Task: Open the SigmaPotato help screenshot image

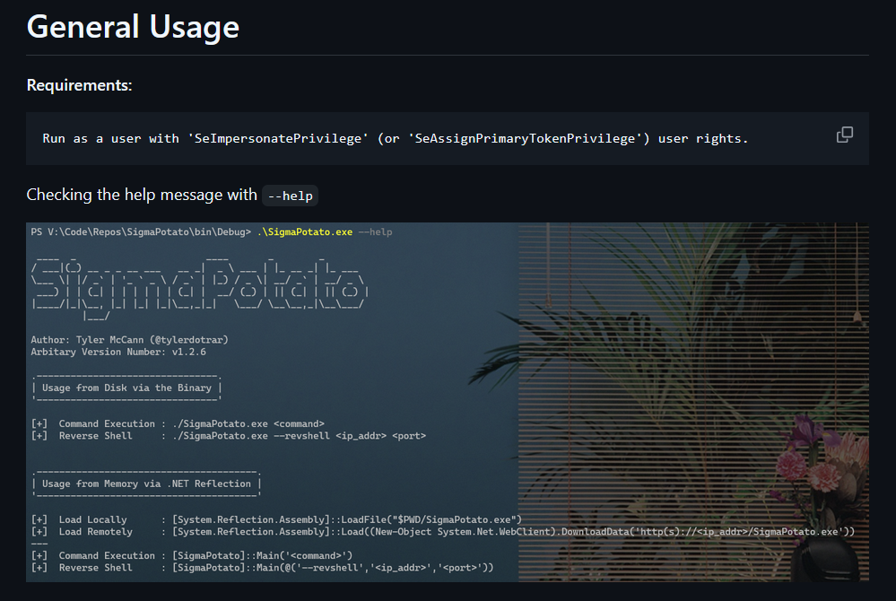Action: (x=448, y=402)
